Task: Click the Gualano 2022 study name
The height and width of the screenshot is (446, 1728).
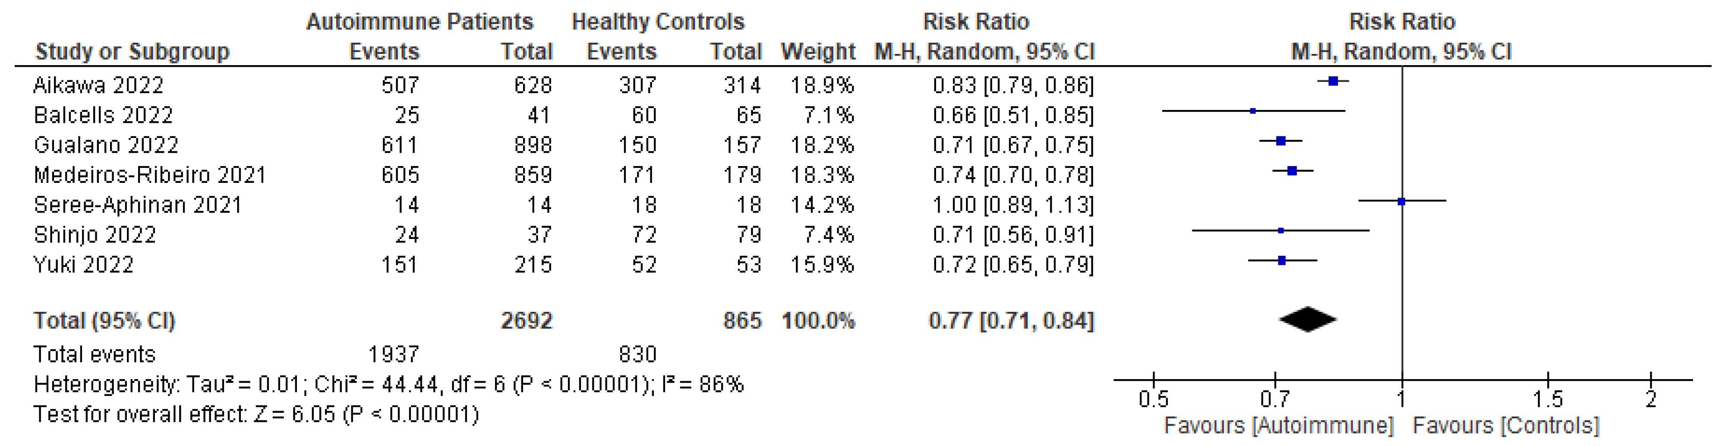Action: (106, 145)
